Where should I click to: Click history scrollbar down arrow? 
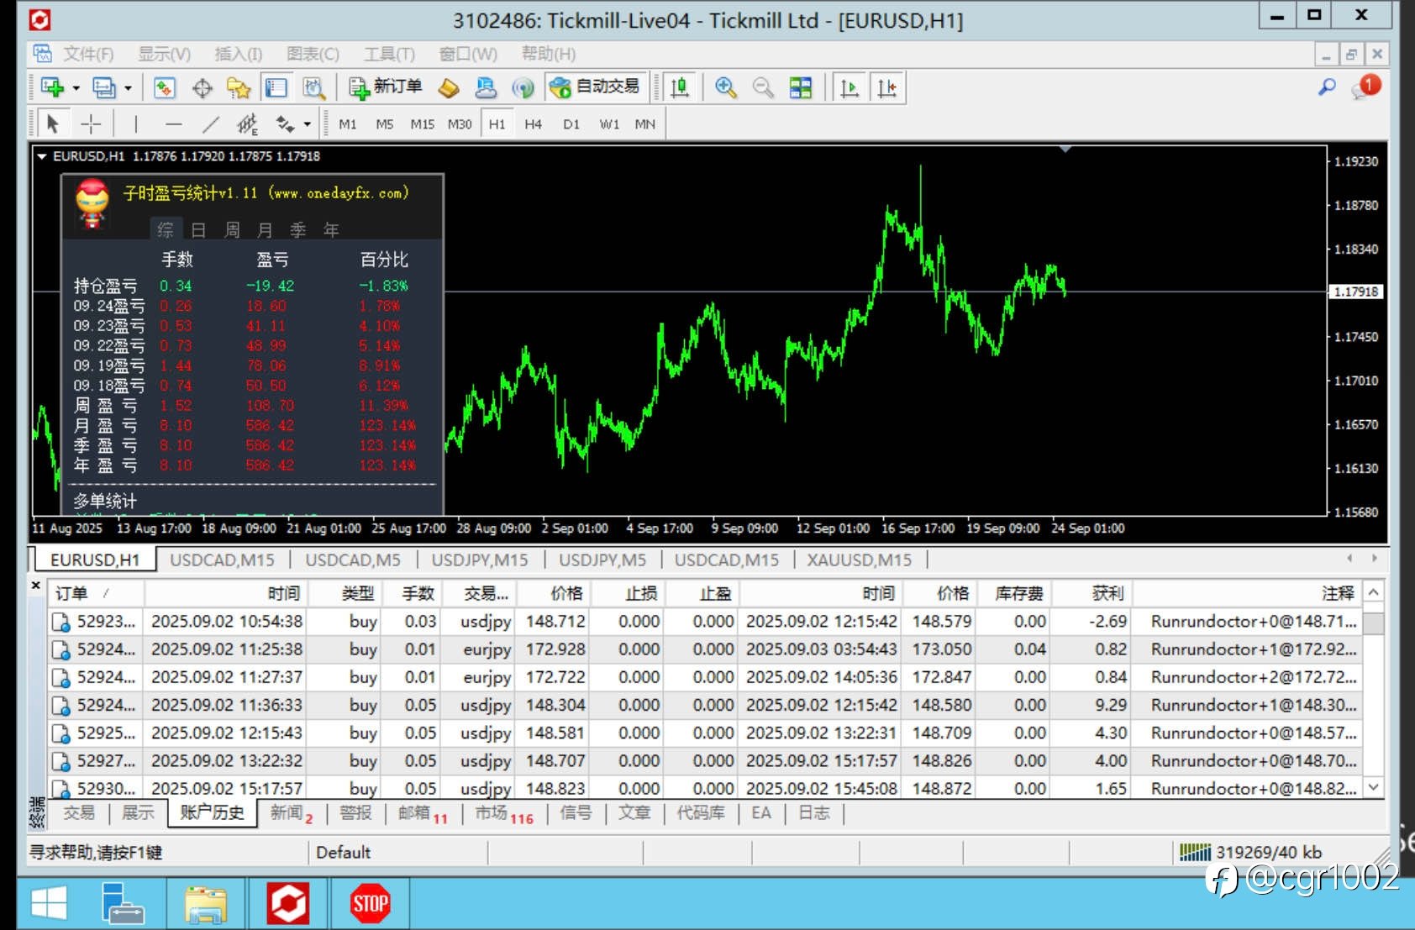tap(1373, 787)
